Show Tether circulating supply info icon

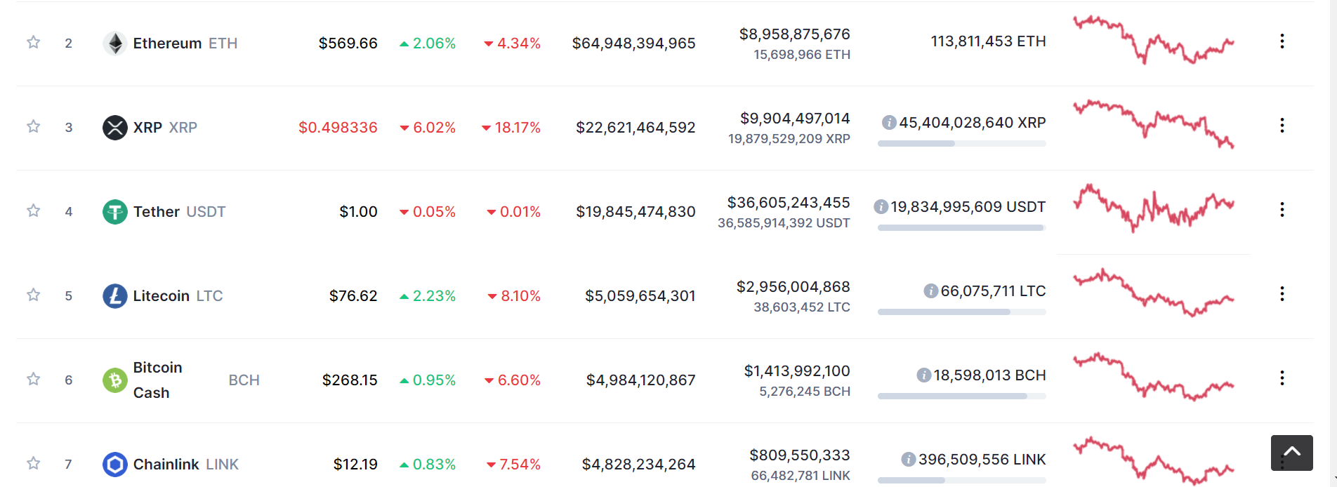(881, 206)
